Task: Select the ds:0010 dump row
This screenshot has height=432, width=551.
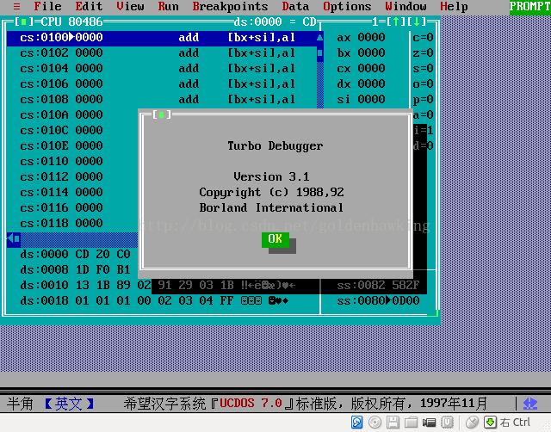Action: (x=158, y=285)
